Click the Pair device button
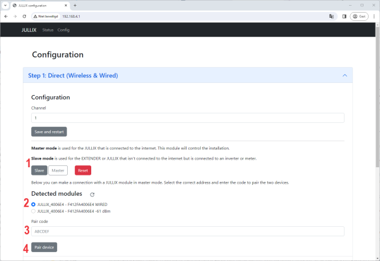Screen dimensions: 380x261 pyautogui.click(x=44, y=247)
